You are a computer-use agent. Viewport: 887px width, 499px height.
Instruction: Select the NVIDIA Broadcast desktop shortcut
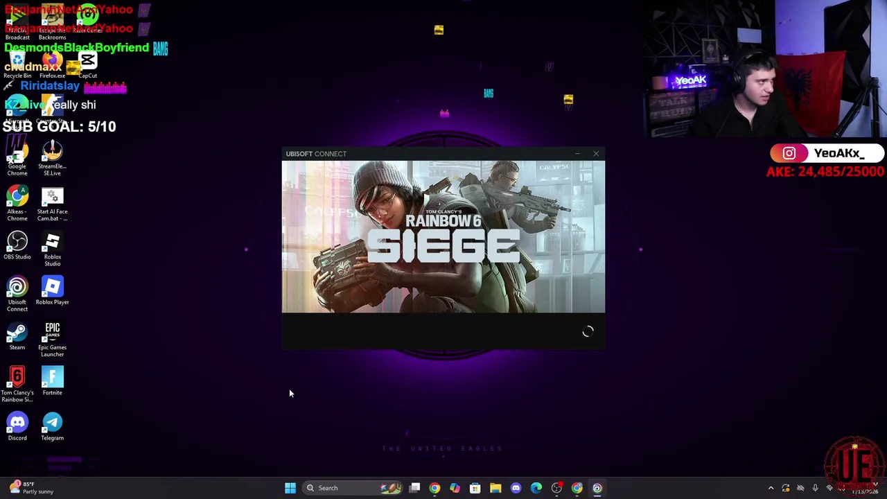[17, 23]
